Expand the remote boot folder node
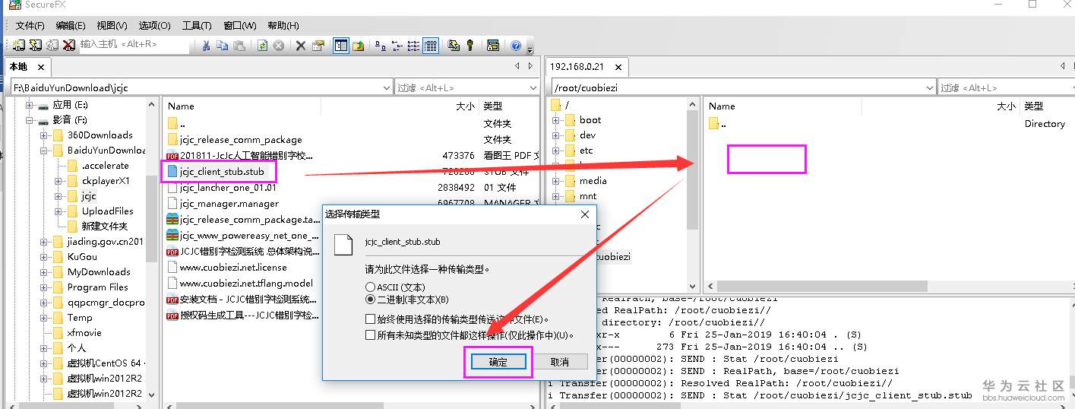Viewport: 1075px width, 409px height. click(556, 120)
